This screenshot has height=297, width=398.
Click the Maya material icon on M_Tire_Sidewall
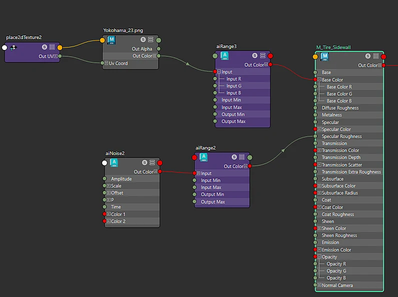coord(324,56)
